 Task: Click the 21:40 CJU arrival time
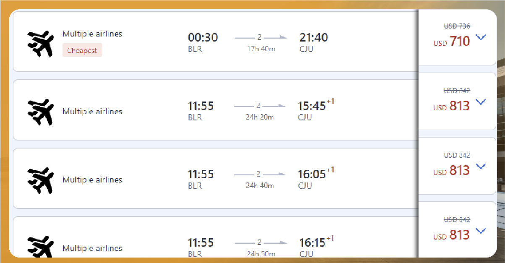pos(314,38)
